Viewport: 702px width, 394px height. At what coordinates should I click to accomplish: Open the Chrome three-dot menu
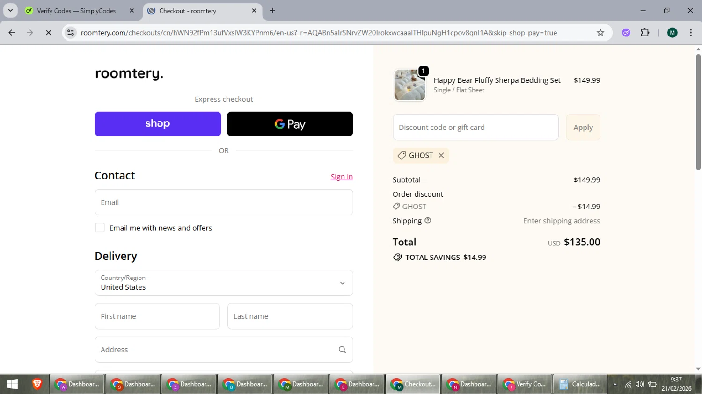[x=691, y=33]
